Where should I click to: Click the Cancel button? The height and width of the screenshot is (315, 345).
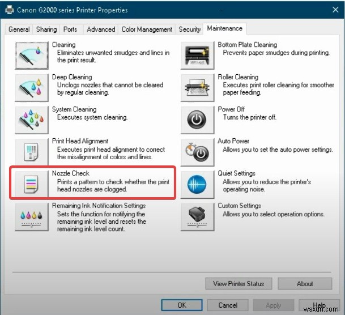(228, 305)
